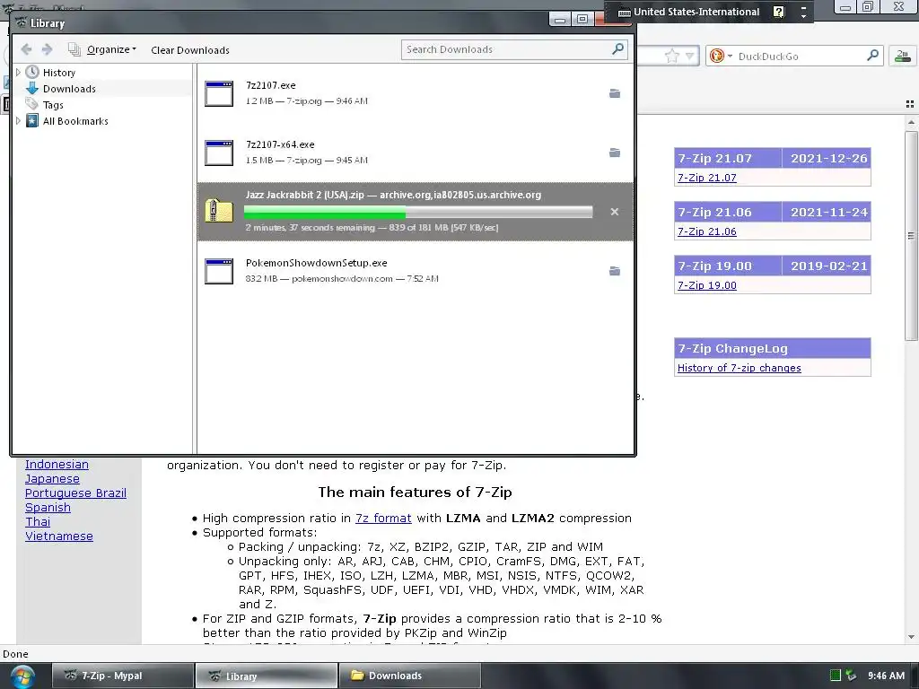The image size is (919, 689).
Task: Click the Jazz Jackrabbit zip file icon
Action: coord(219,211)
